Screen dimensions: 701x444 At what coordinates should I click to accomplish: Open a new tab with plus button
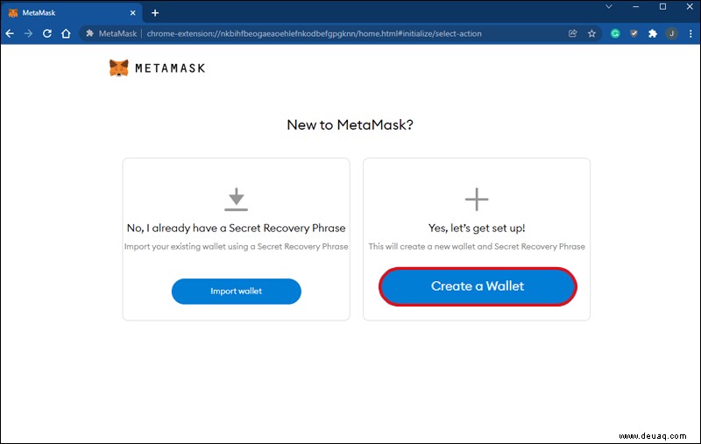point(155,13)
